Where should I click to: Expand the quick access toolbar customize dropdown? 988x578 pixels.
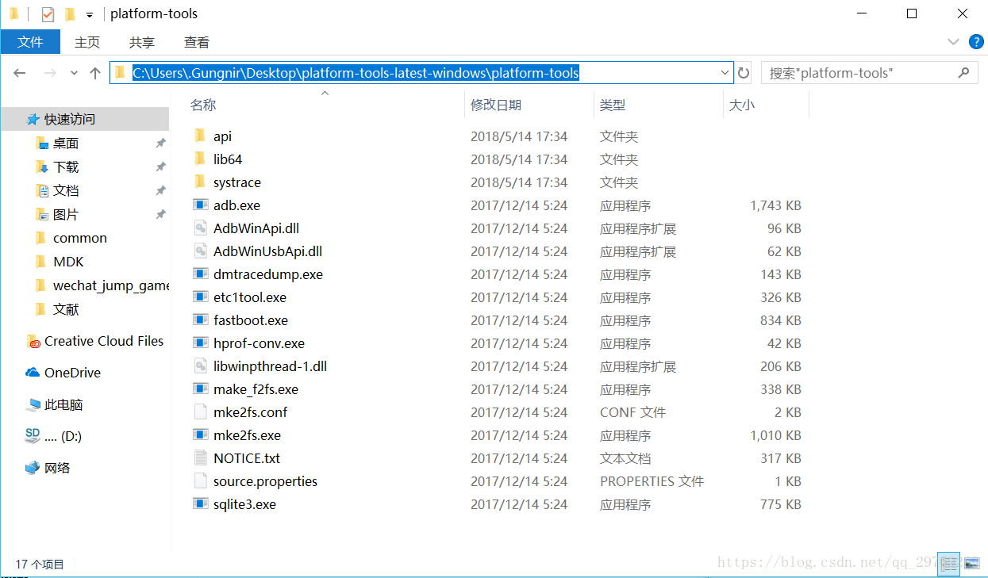(90, 13)
